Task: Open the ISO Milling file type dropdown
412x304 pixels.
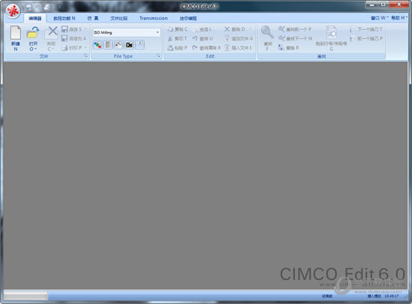Action: pos(157,32)
